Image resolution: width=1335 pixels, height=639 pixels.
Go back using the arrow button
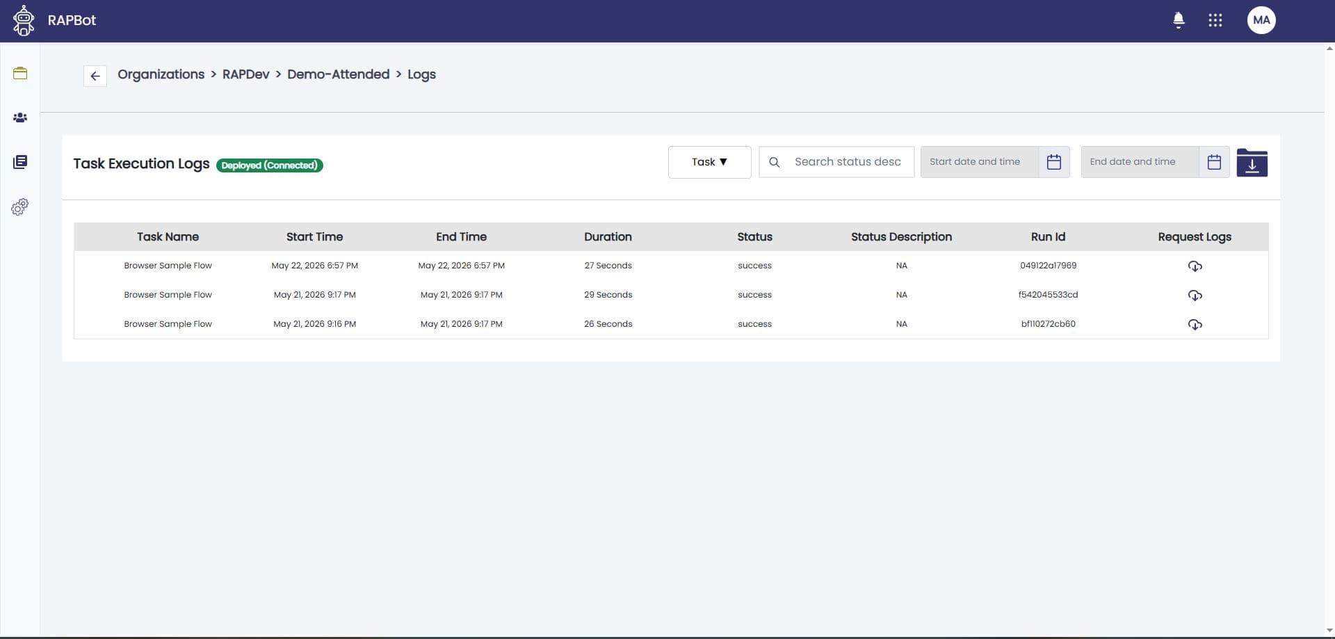pyautogui.click(x=95, y=76)
